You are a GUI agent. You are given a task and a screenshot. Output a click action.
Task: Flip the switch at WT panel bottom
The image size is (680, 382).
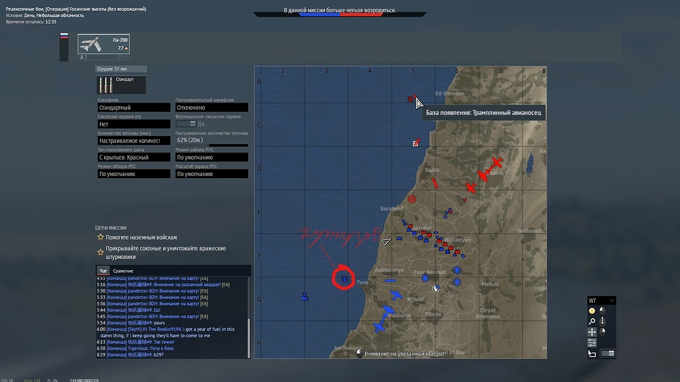[607, 353]
